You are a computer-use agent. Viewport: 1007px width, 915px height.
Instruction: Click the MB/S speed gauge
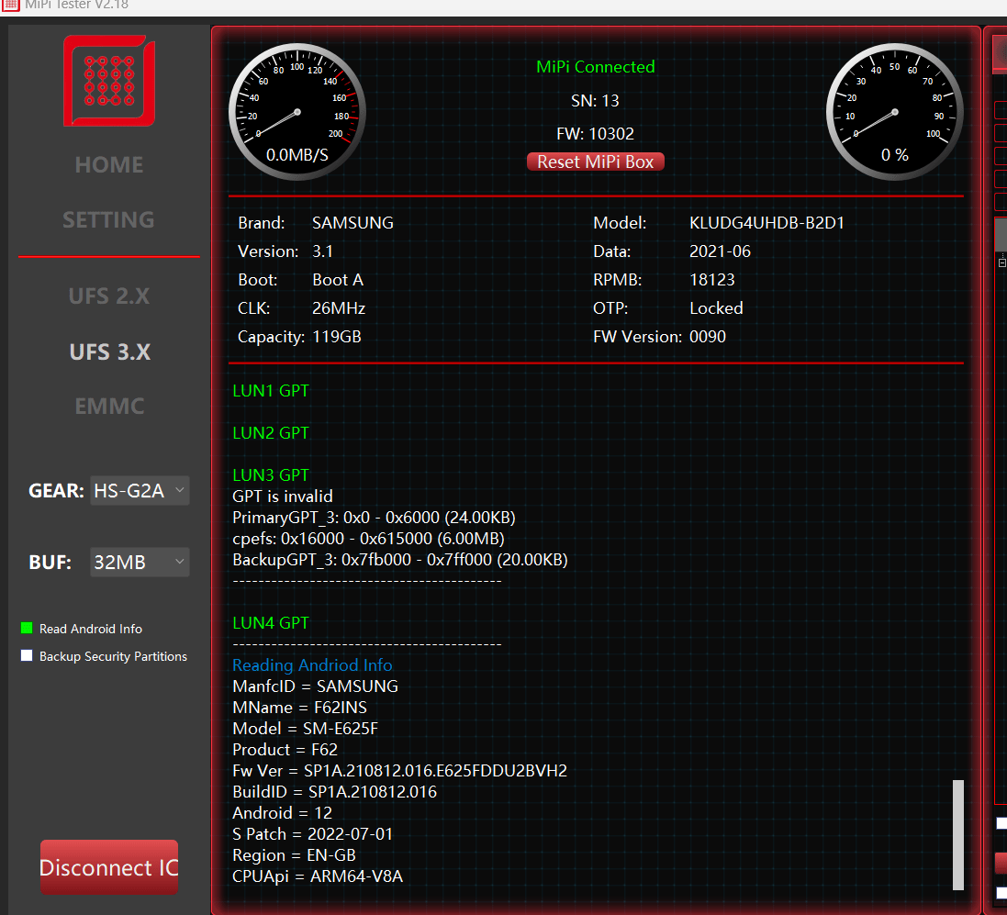tap(297, 112)
